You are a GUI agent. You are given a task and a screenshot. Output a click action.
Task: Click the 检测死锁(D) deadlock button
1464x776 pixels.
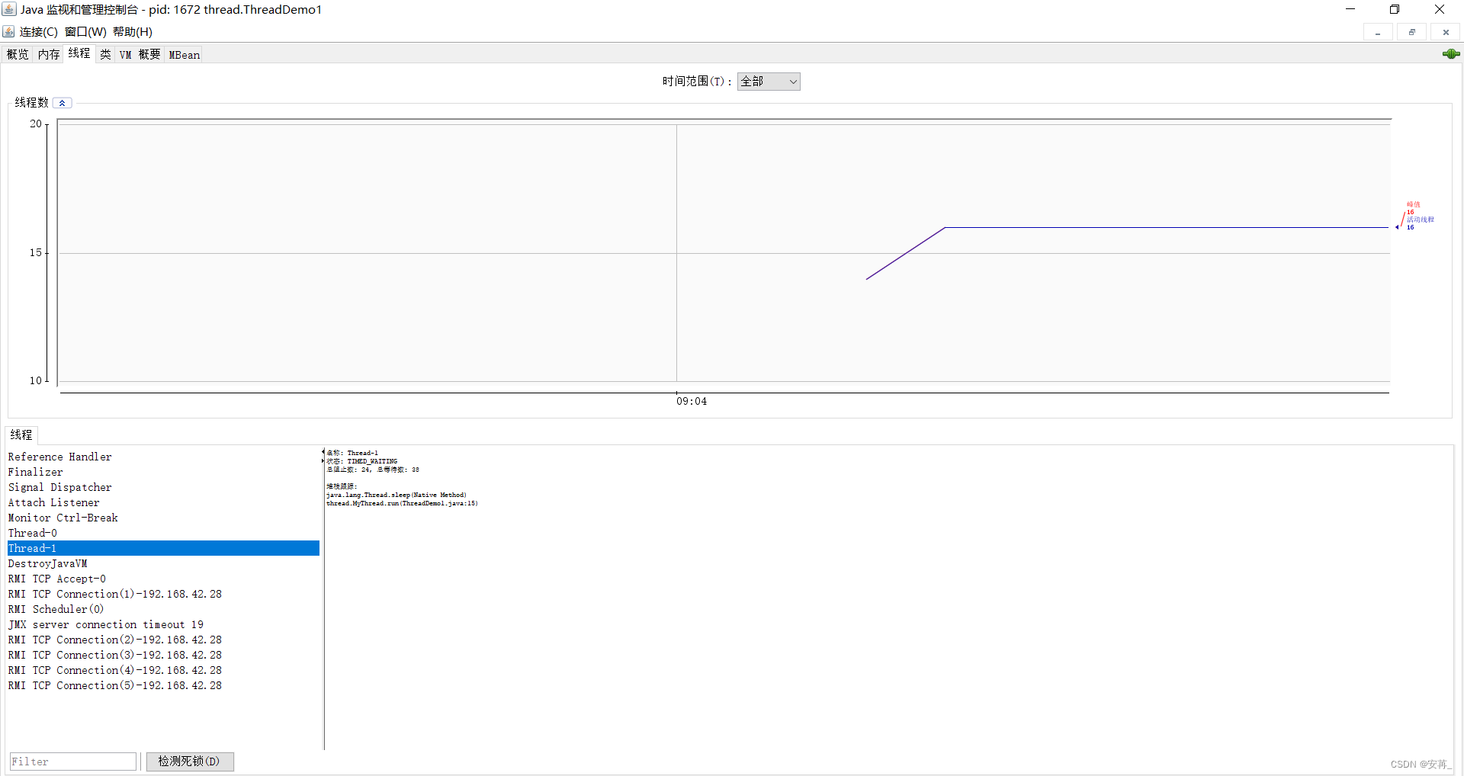point(189,762)
